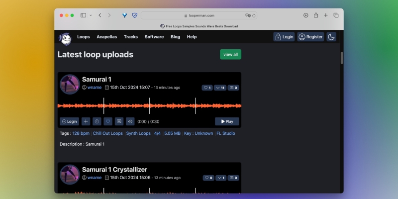Toggle dark mode with the moon icon

pos(331,37)
